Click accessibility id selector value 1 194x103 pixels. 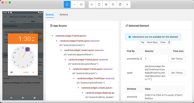tap(146, 59)
